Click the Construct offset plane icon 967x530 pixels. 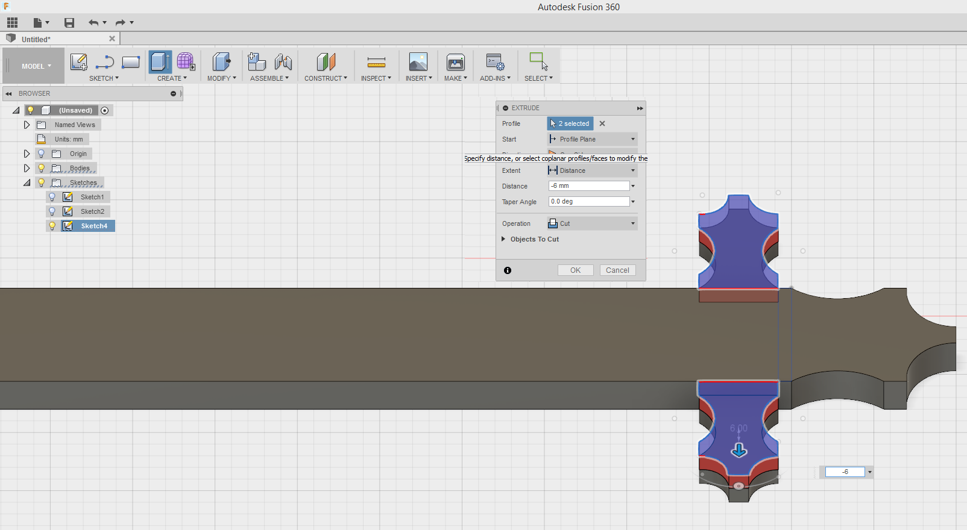[326, 62]
